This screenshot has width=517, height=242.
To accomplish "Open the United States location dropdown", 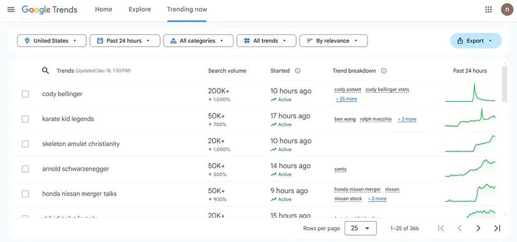I will [52, 41].
